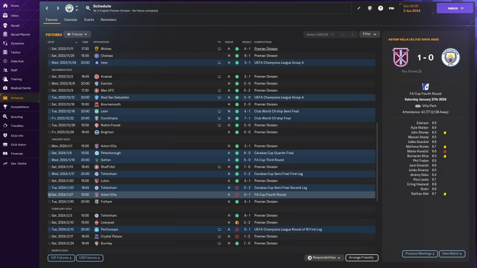Select the Everton fixture row circle
The height and width of the screenshot is (268, 477).
click(50, 83)
